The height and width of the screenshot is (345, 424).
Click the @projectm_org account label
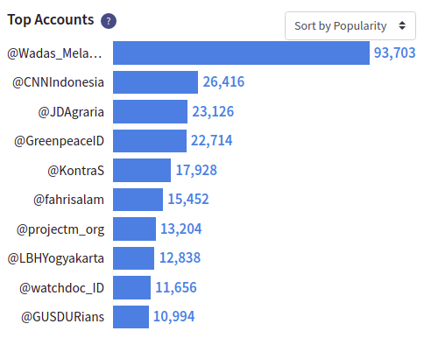tap(60, 229)
